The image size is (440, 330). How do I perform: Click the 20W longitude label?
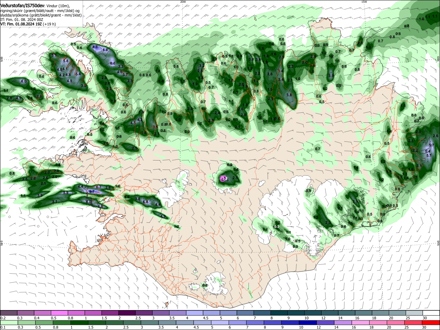tap(183, 2)
